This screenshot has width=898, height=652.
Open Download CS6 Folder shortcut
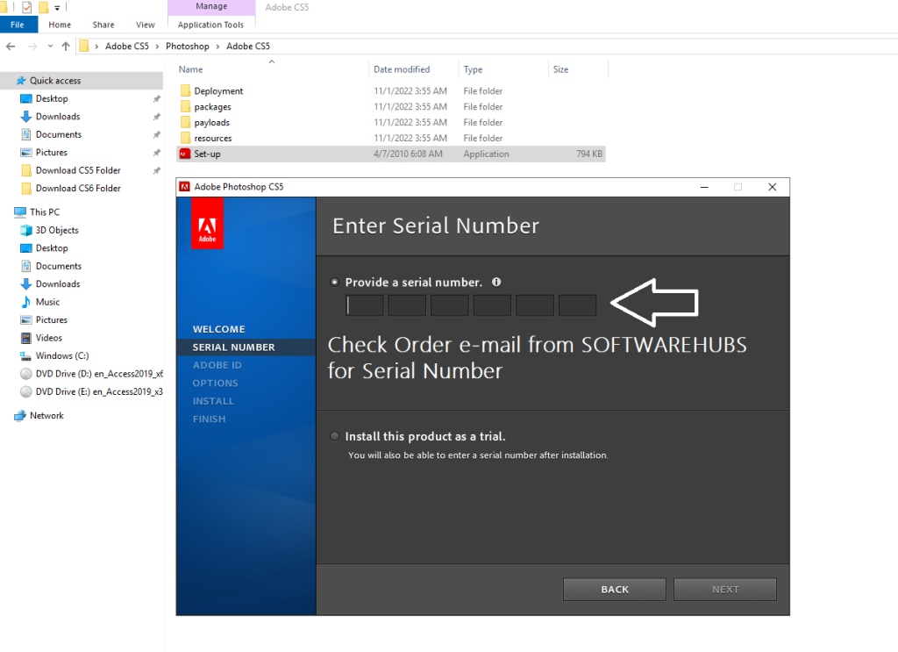[x=78, y=188]
